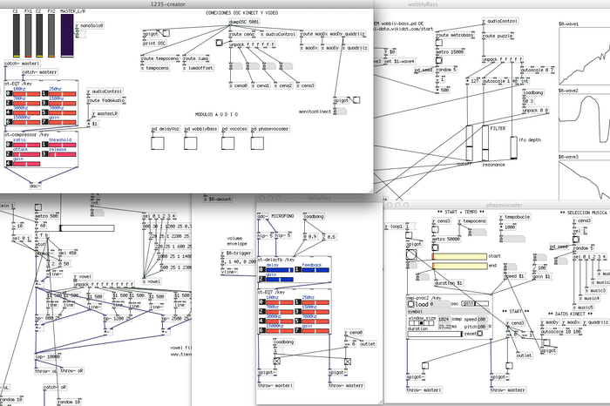Select the pd delayVoz subpatch object
Viewport: 610px width, 406px height.
click(166, 129)
